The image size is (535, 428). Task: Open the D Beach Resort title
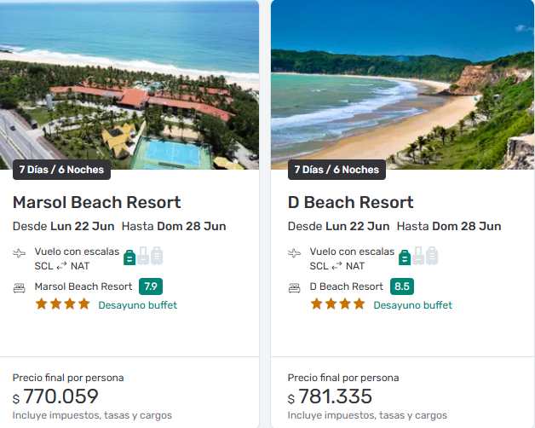click(350, 202)
